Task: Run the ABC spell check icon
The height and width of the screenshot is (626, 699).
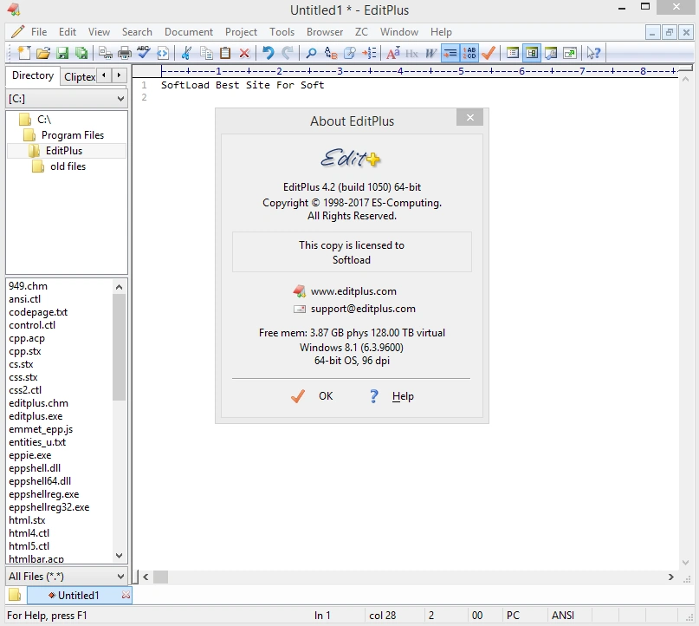Action: point(144,53)
